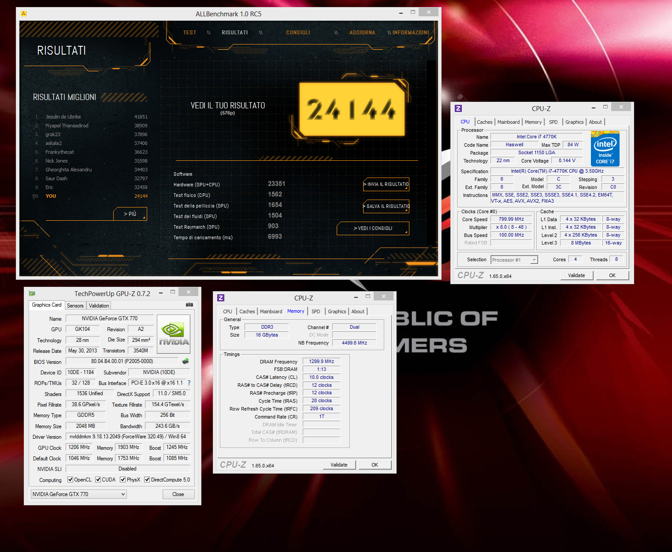This screenshot has height=552, width=672.
Task: Select CONSIGLI in ALLBenchmark navigation
Action: pyautogui.click(x=298, y=33)
